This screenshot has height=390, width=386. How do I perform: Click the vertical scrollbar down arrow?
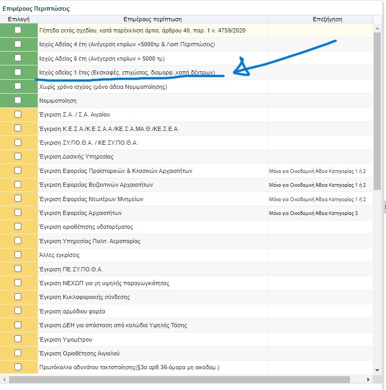tap(377, 370)
